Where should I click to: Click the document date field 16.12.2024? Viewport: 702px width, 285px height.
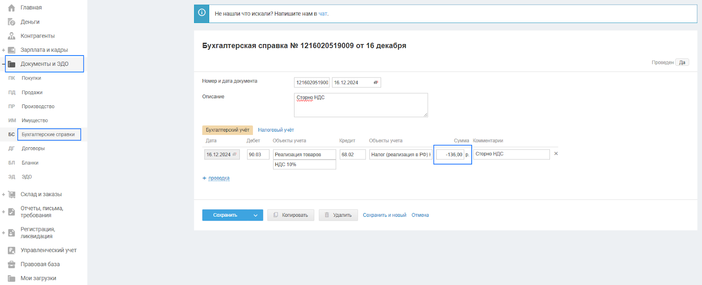[x=357, y=82]
